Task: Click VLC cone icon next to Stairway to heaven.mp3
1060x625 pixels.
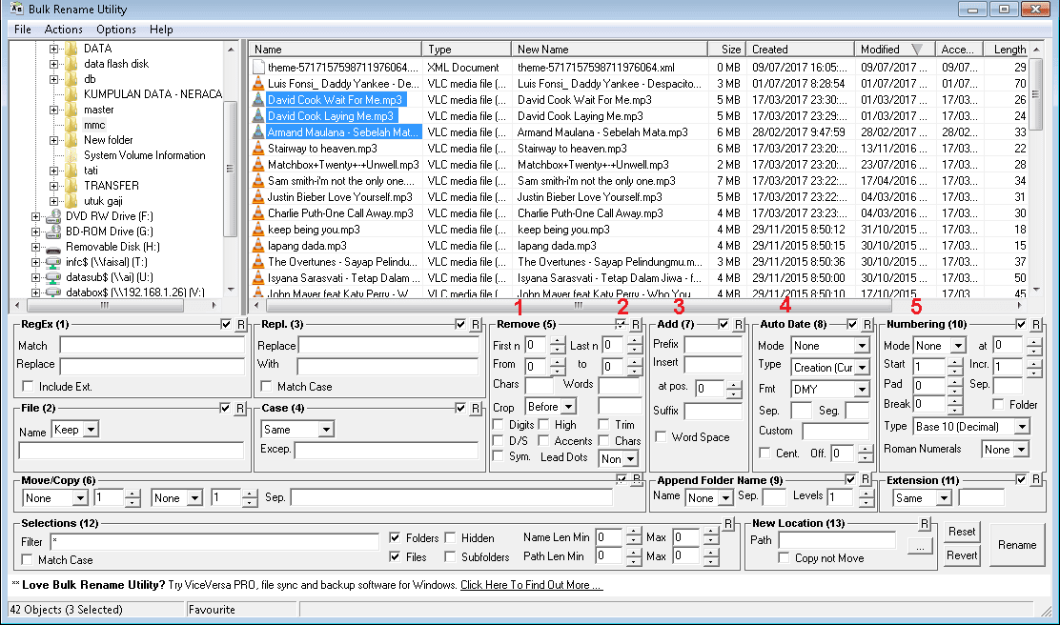Action: coord(257,148)
